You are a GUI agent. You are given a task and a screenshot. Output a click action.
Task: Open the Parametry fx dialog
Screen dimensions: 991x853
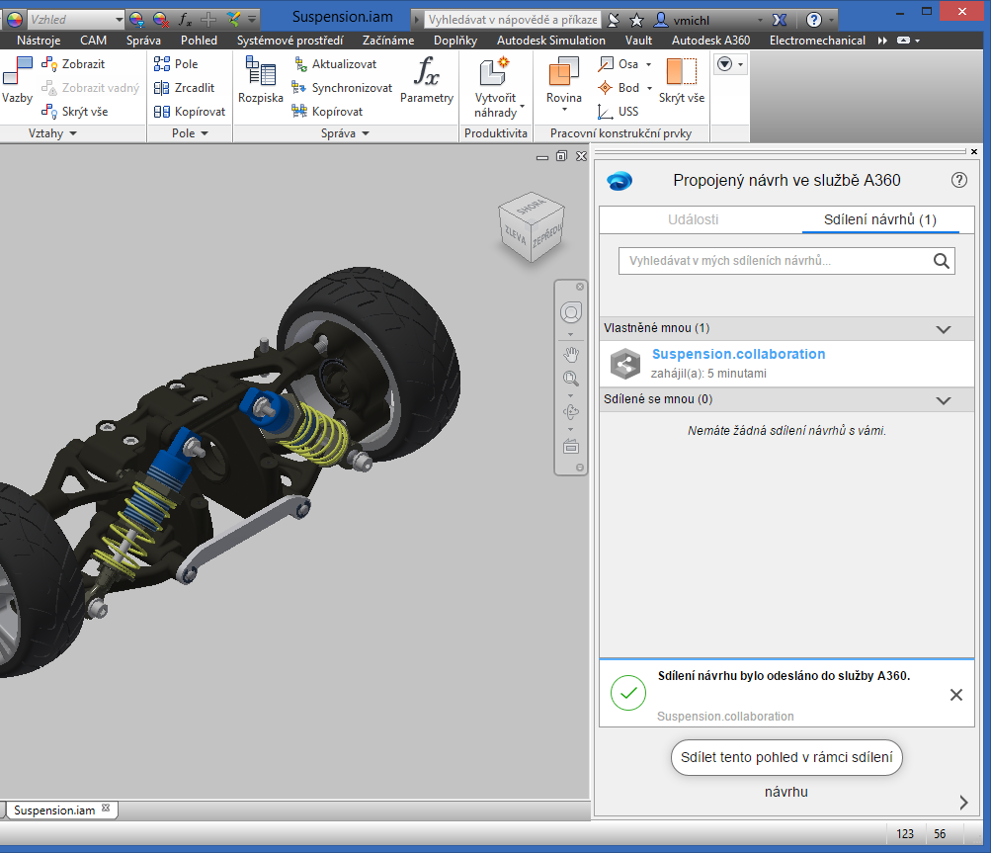427,80
